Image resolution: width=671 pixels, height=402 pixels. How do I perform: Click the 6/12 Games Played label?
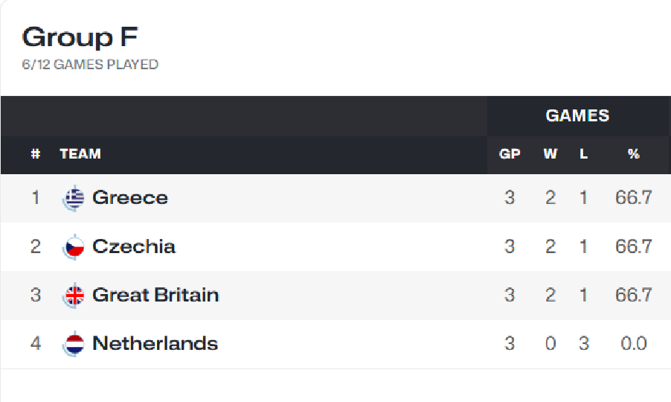point(90,65)
